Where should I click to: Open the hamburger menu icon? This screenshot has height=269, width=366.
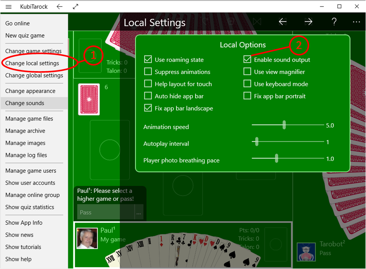pos(8,6)
